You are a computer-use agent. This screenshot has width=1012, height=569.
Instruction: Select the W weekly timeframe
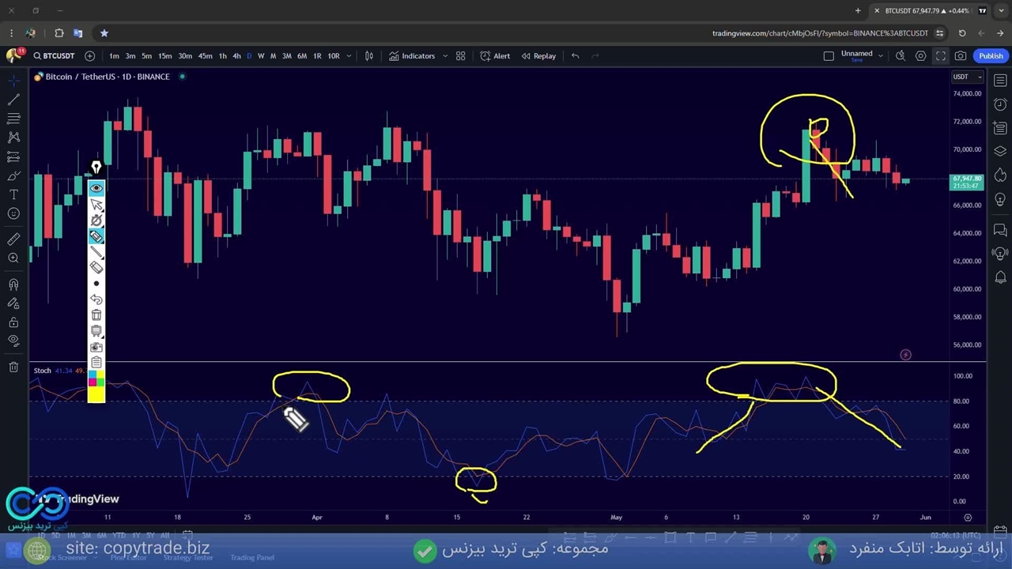pos(261,56)
